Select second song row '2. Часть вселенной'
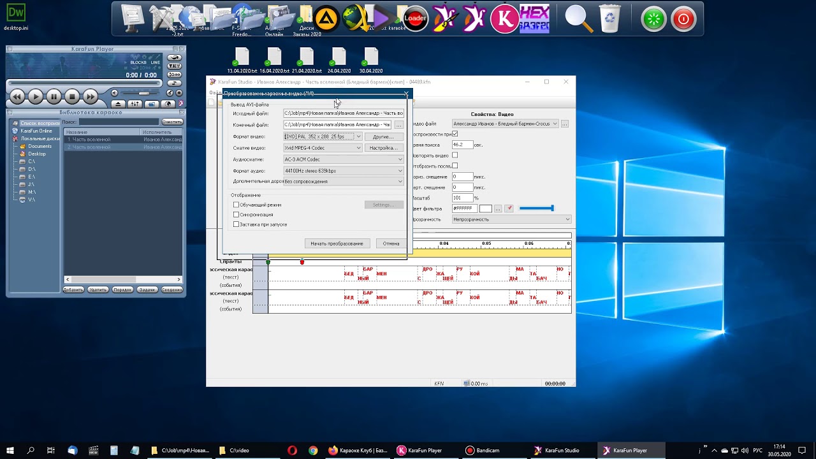This screenshot has width=816, height=459. (123, 147)
